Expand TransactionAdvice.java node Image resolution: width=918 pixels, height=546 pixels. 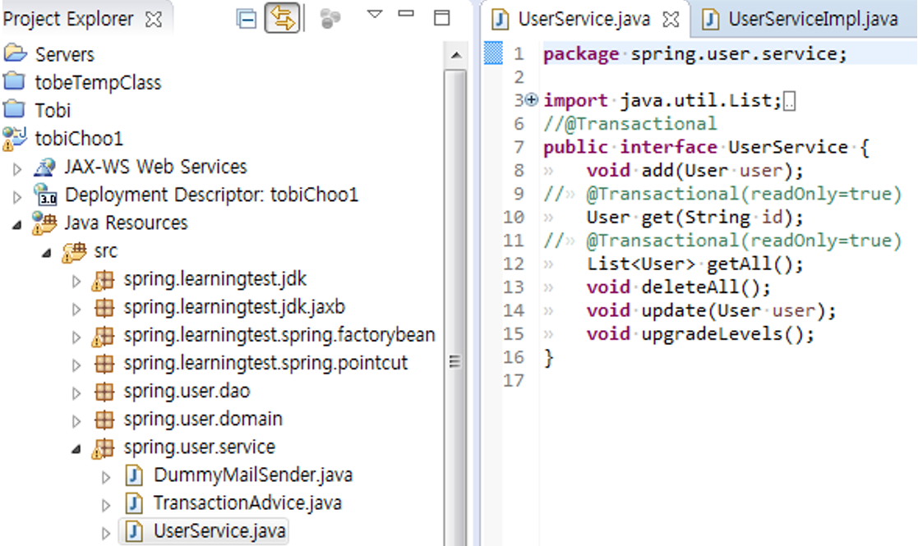(x=106, y=506)
